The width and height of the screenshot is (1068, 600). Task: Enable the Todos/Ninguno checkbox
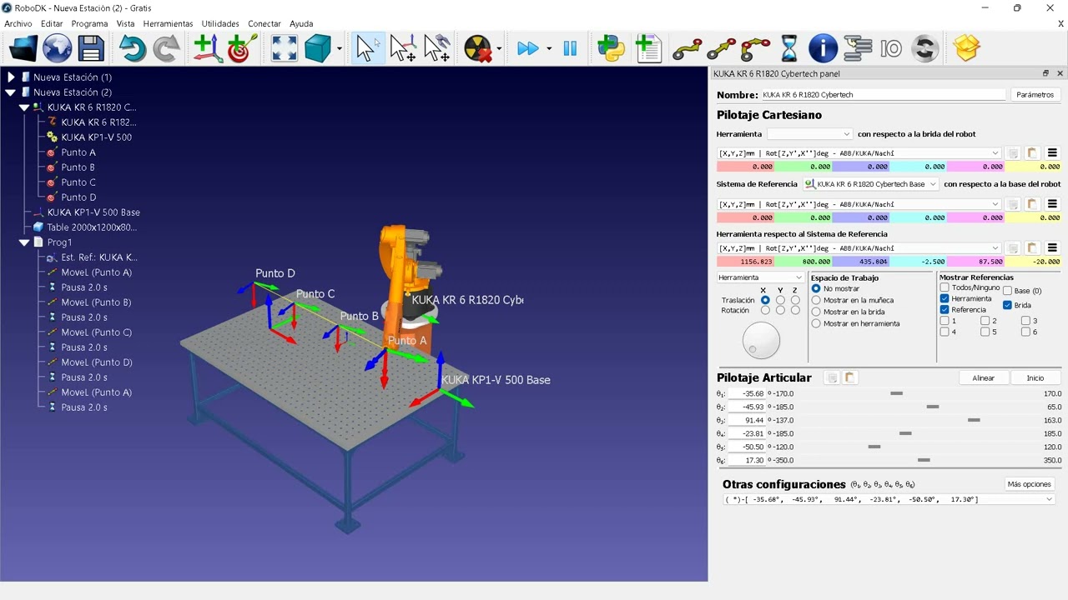coord(945,287)
